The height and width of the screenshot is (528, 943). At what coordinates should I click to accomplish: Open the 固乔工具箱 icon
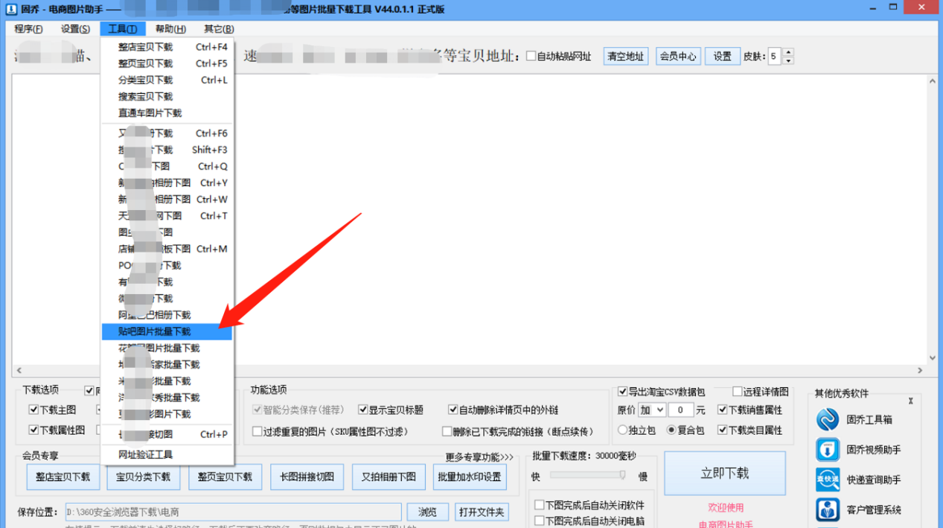828,419
